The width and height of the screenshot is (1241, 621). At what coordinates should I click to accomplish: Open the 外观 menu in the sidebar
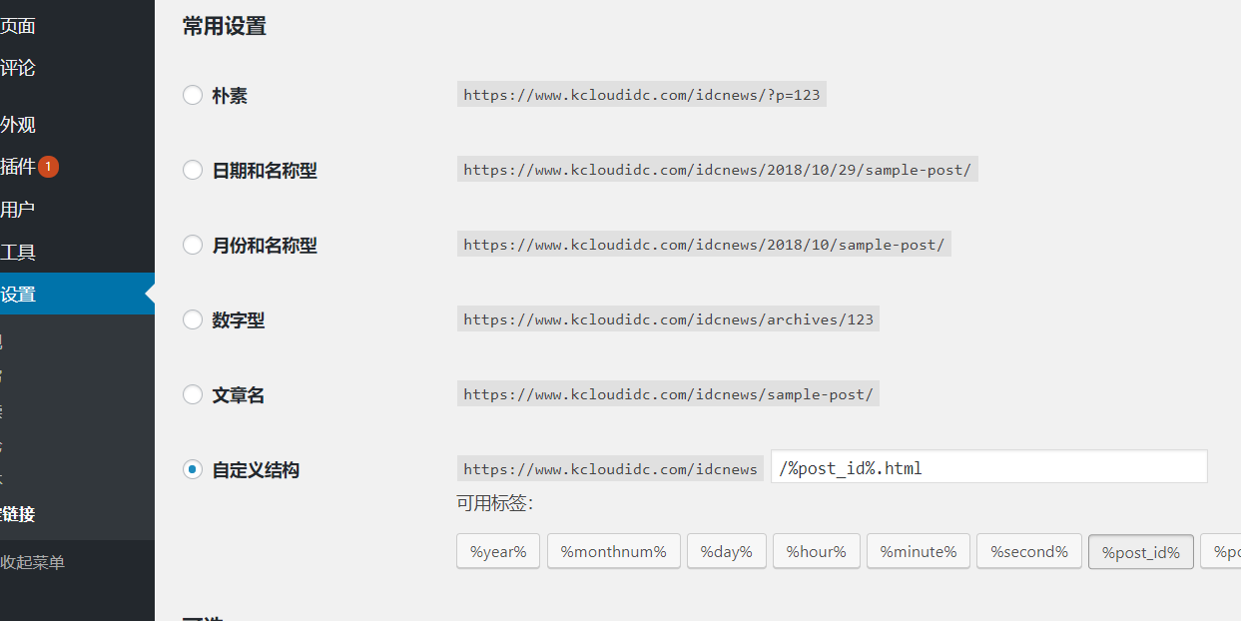coord(18,125)
